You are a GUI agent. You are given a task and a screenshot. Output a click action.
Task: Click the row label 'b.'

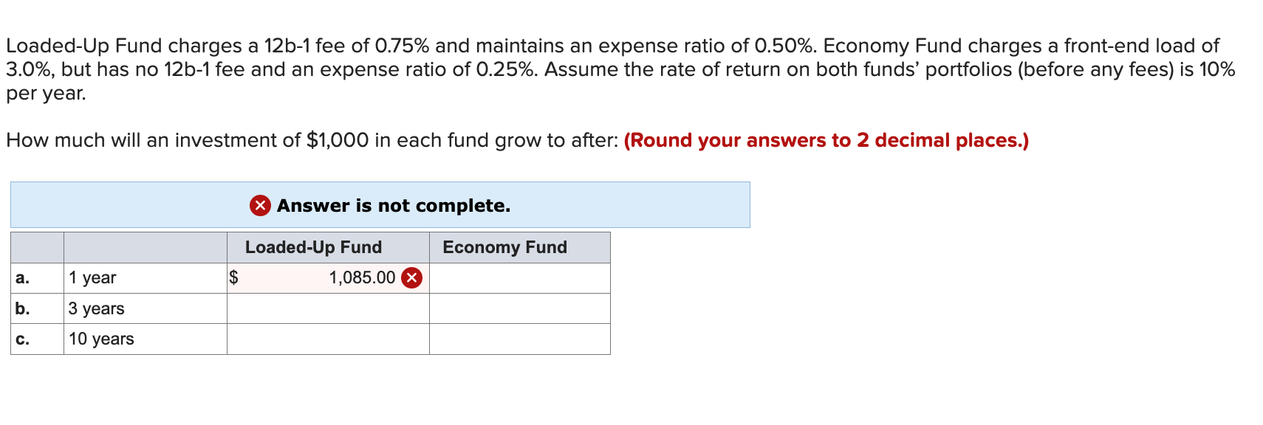[x=22, y=308]
